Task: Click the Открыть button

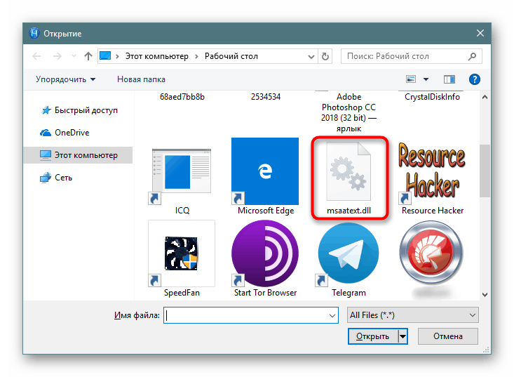Action: (x=373, y=336)
